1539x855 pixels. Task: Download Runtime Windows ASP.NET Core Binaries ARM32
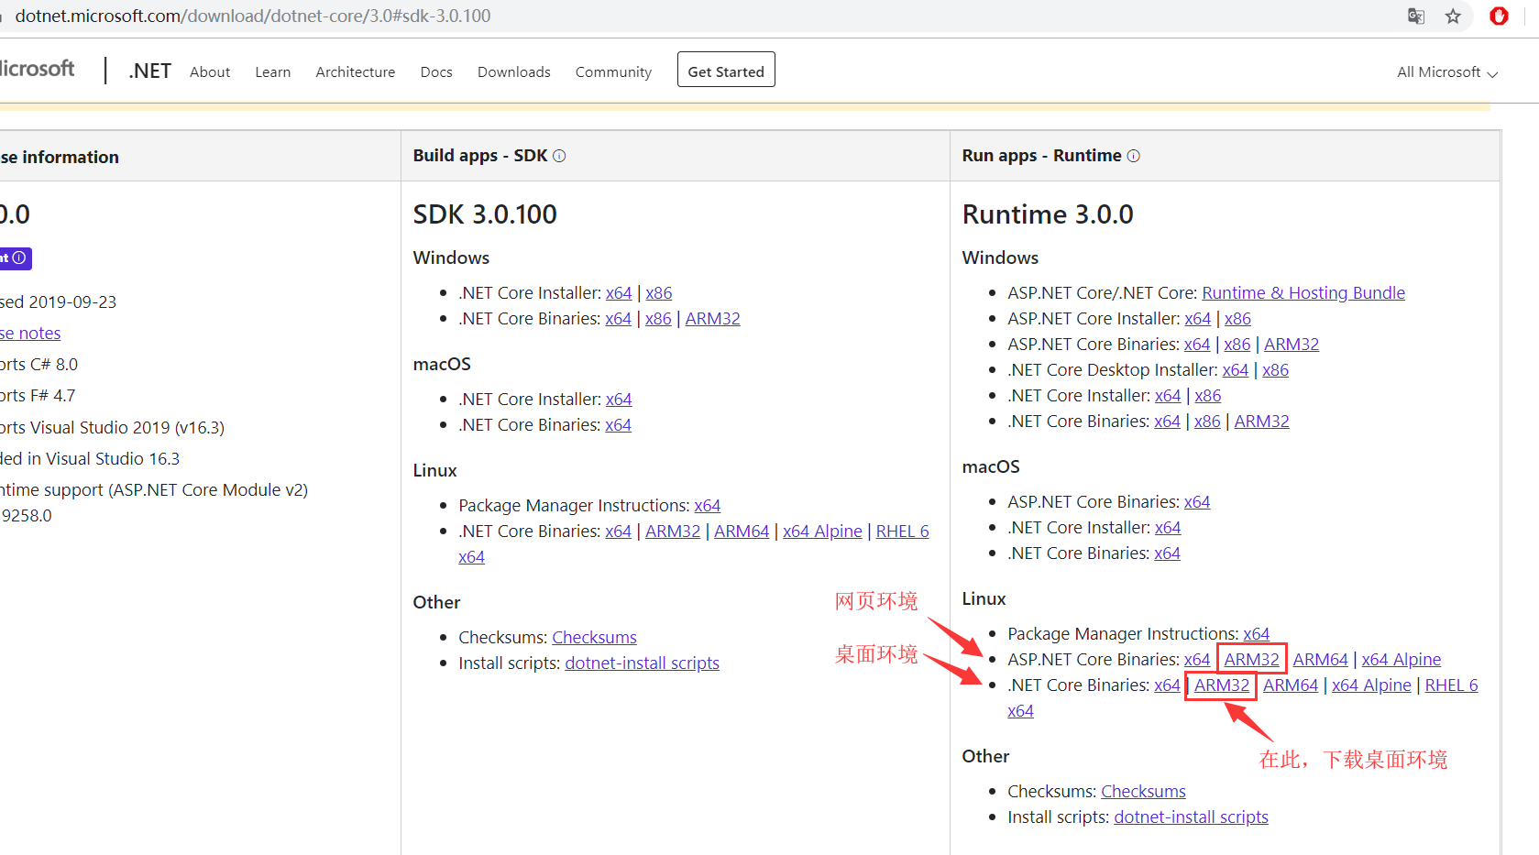click(x=1292, y=345)
